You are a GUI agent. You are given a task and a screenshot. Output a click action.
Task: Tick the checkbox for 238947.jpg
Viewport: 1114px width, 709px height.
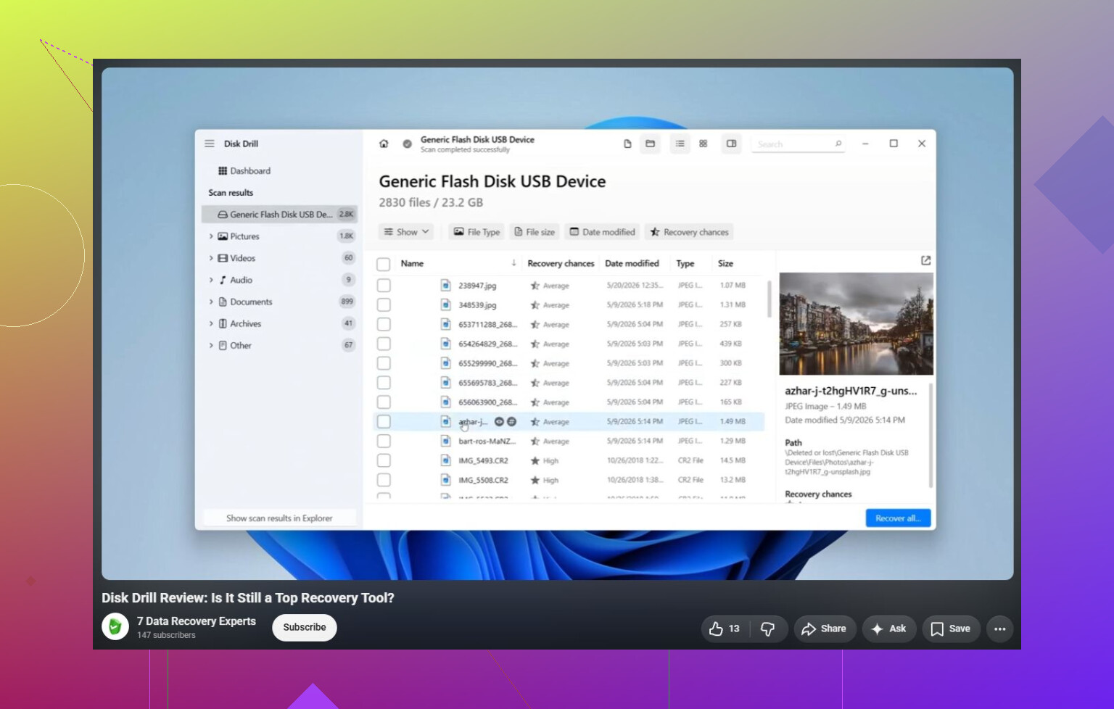pyautogui.click(x=384, y=286)
